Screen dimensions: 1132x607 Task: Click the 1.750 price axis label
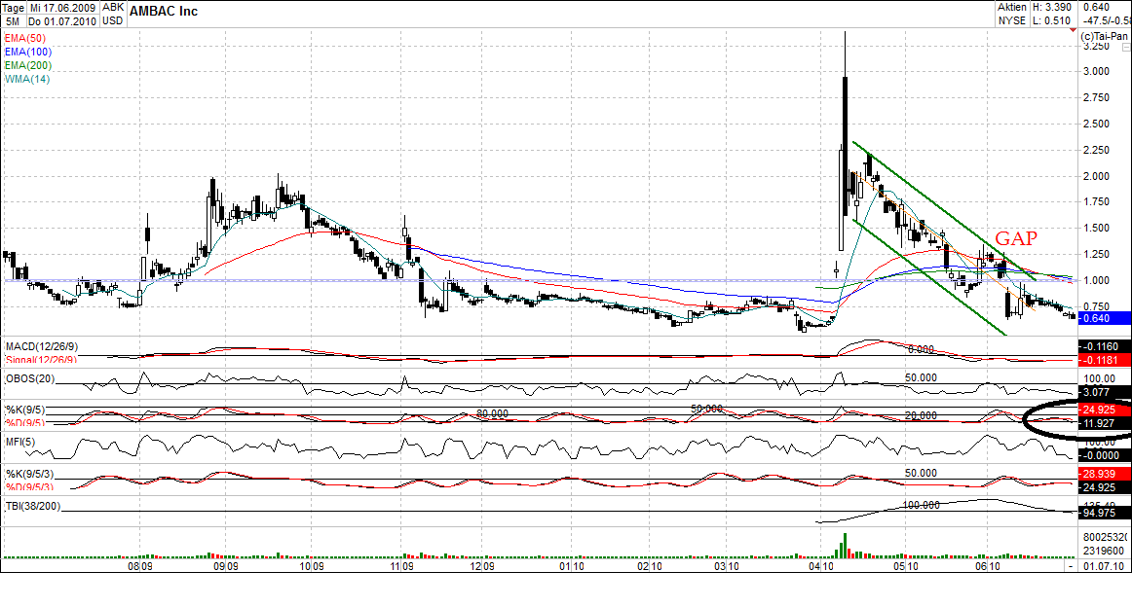click(x=1096, y=202)
